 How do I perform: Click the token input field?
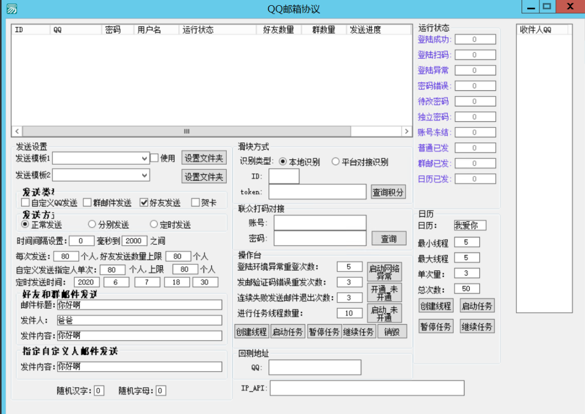pos(317,192)
